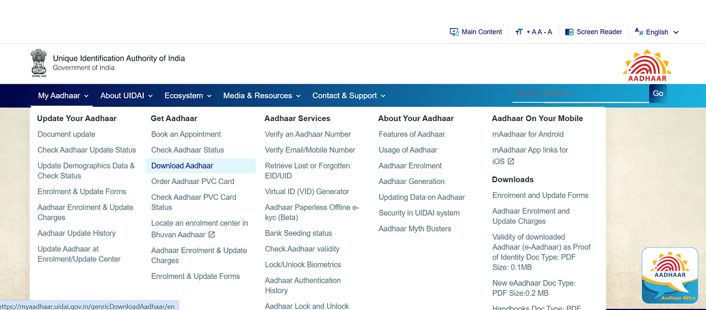The height and width of the screenshot is (310, 706).
Task: Click the language selector icon beside English
Action: coord(639,31)
